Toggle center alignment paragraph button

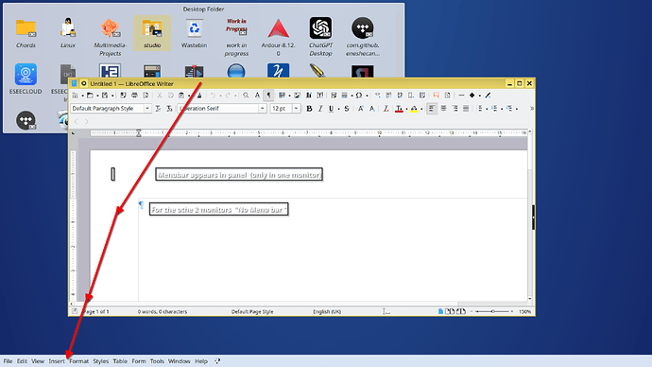tap(443, 109)
